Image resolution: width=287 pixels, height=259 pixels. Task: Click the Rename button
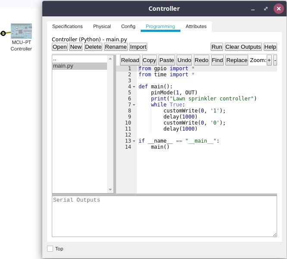[116, 47]
